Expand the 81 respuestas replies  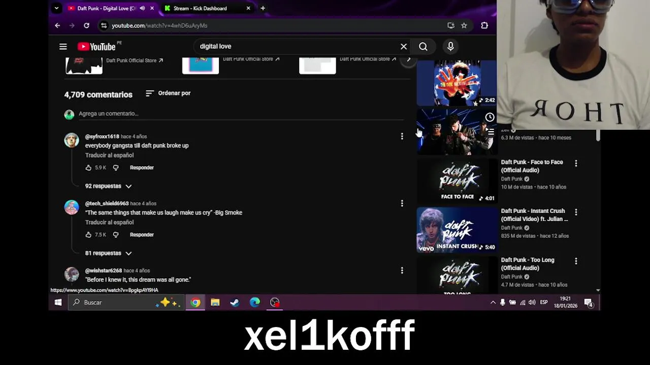pos(108,253)
